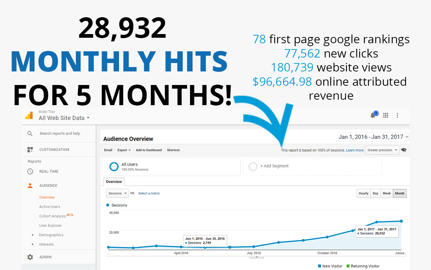Open the three-dot overflow menu icon

(x=397, y=115)
